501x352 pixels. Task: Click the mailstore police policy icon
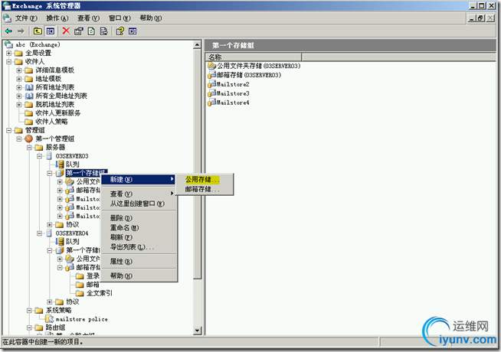pyautogui.click(x=49, y=319)
